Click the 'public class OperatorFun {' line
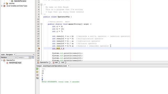This screenshot has width=168, height=94. [x=57, y=17]
